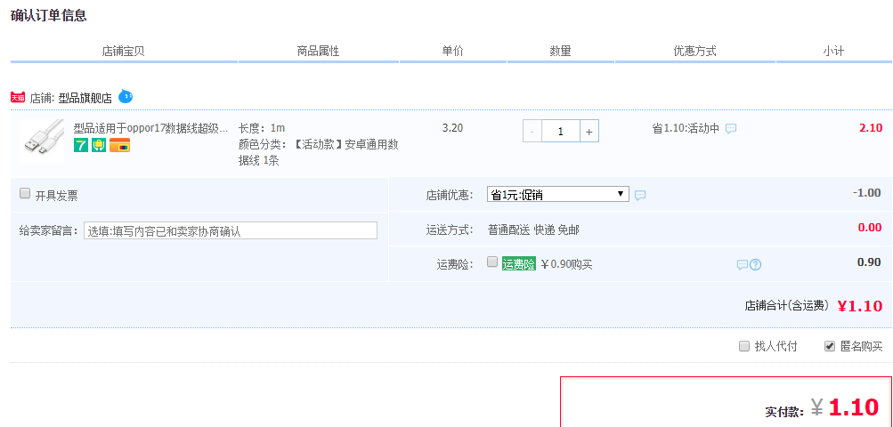893x427 pixels.
Task: Uncheck the 匿名购买 anonymous purchase box
Action: click(x=830, y=346)
